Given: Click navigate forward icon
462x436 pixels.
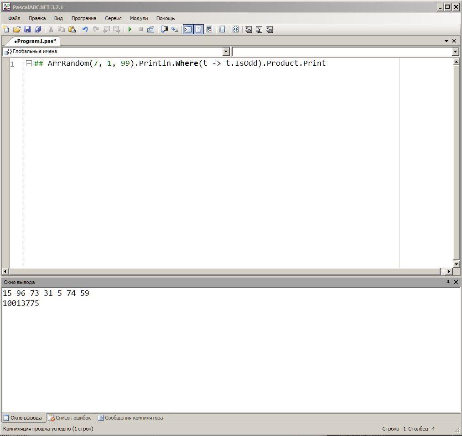Looking at the screenshot, I should click(x=117, y=29).
